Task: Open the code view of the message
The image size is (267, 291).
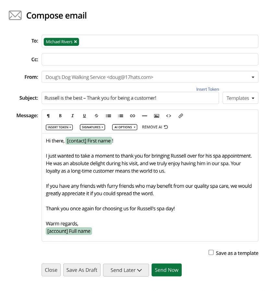Action: [x=168, y=116]
